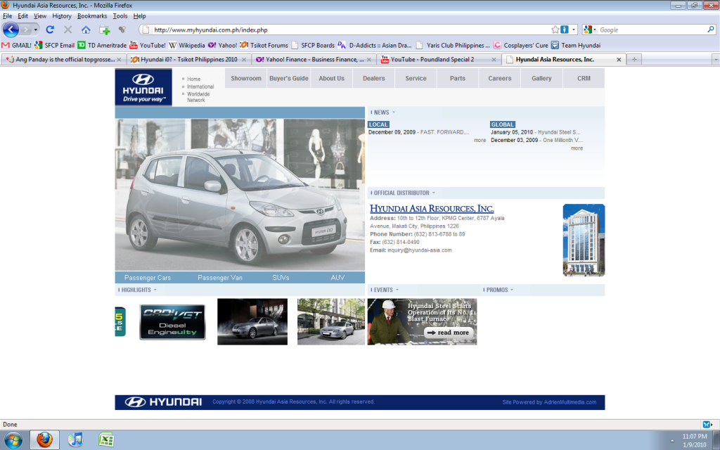Open the Team Hyundai bookmark
This screenshot has width=720, height=450.
[576, 46]
